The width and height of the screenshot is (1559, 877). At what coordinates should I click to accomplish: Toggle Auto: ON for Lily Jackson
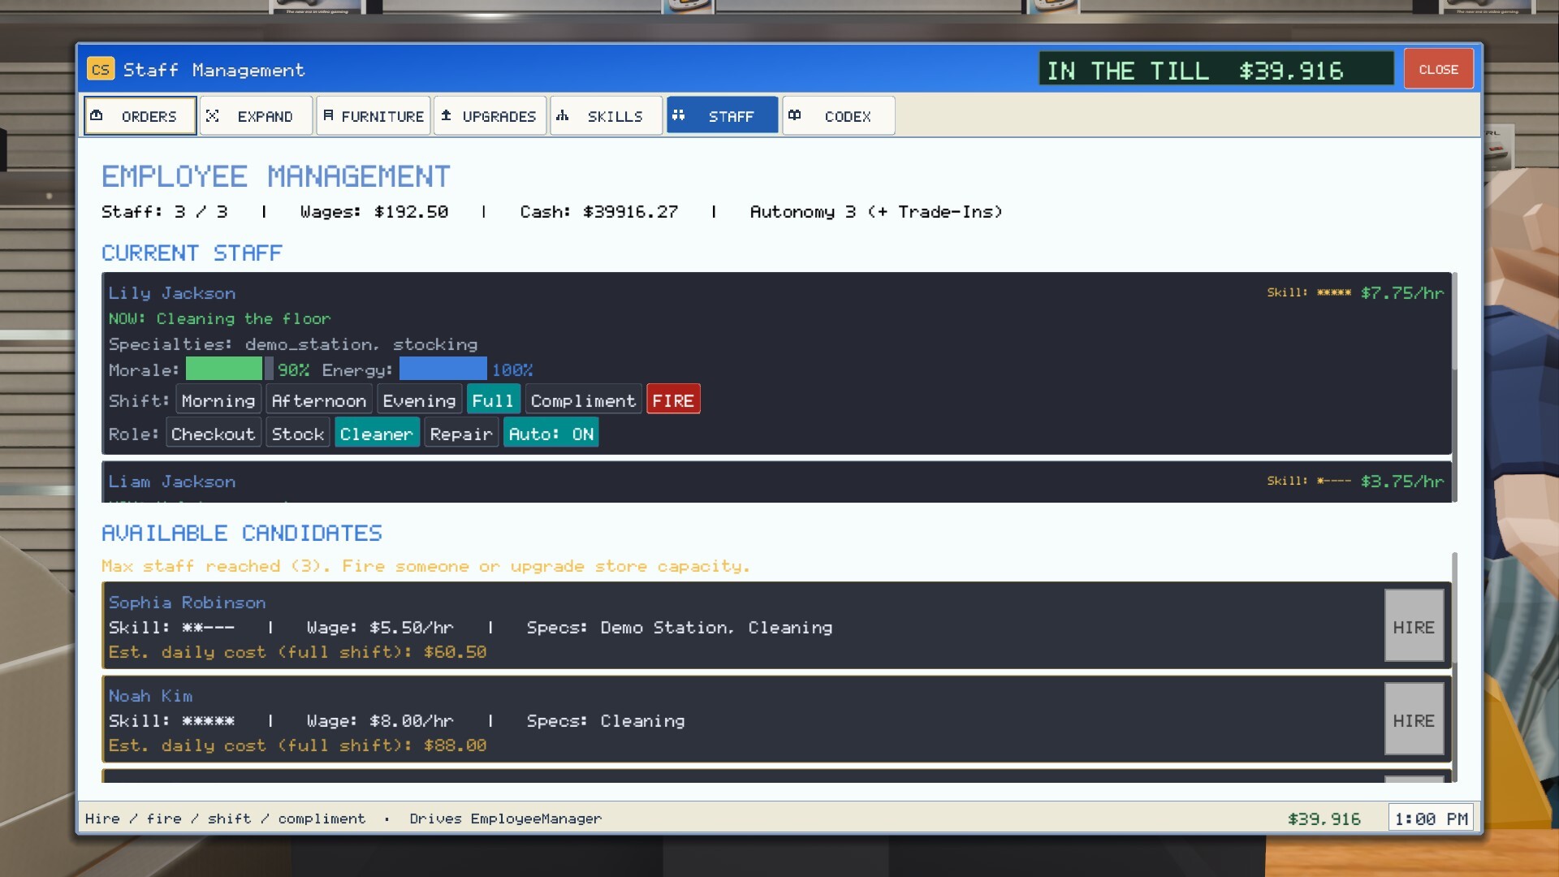coord(551,434)
